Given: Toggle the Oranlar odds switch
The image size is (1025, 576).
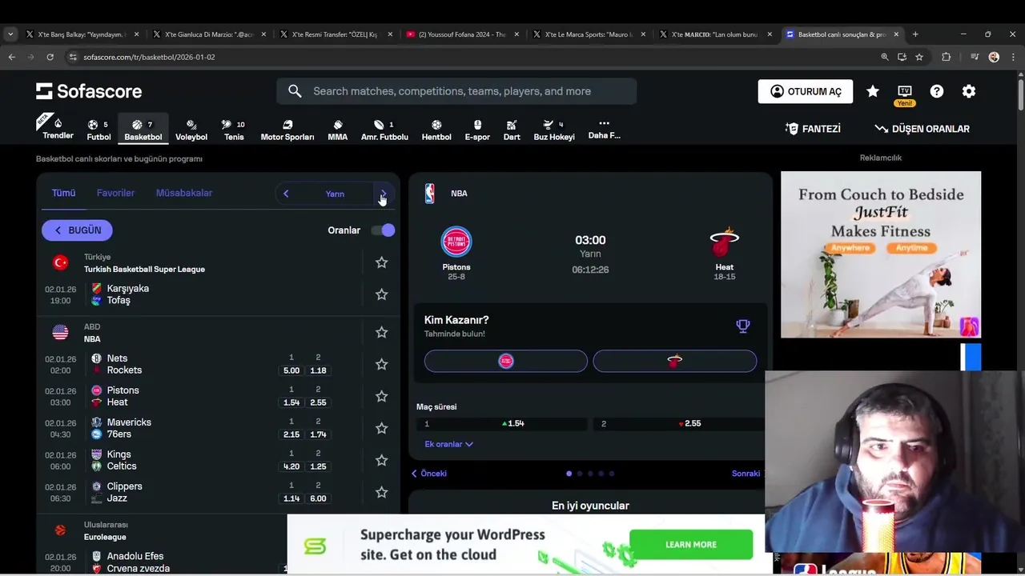Looking at the screenshot, I should pyautogui.click(x=383, y=230).
